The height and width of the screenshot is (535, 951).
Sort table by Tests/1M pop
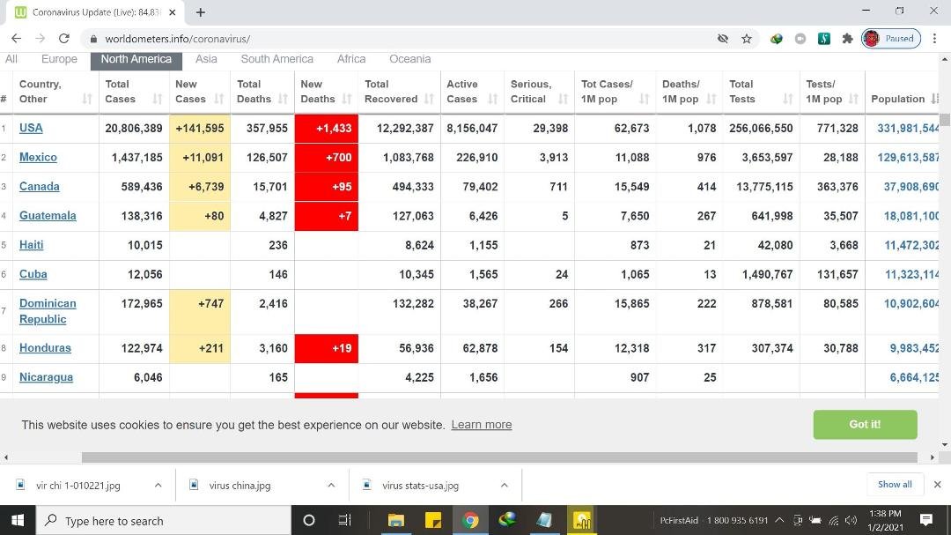click(x=832, y=92)
